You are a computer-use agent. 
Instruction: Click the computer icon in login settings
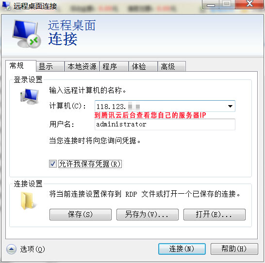click(30, 96)
